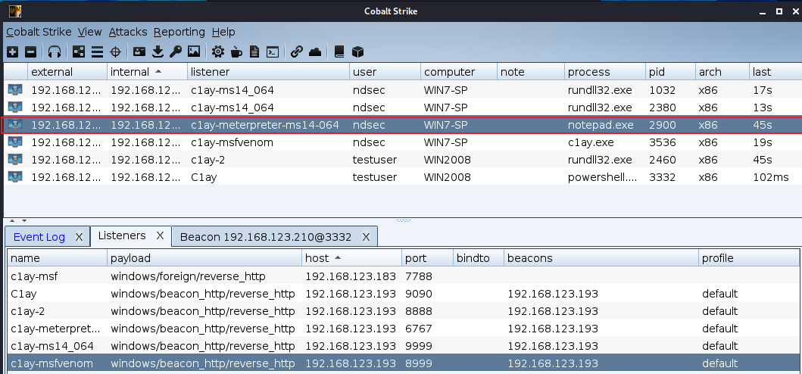Click the Connect to team server plus icon
This screenshot has height=374, width=802.
pyautogui.click(x=13, y=51)
